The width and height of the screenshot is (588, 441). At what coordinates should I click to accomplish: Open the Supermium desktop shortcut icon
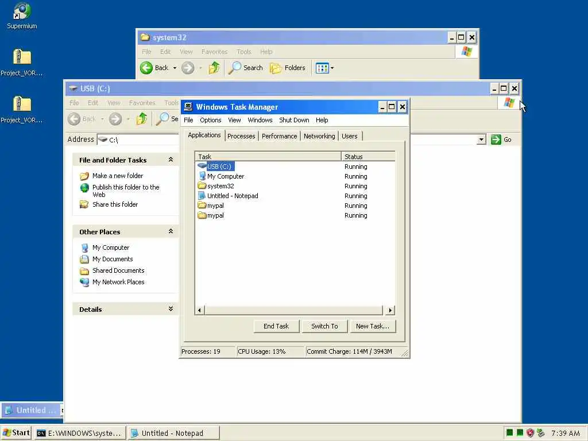(x=22, y=16)
